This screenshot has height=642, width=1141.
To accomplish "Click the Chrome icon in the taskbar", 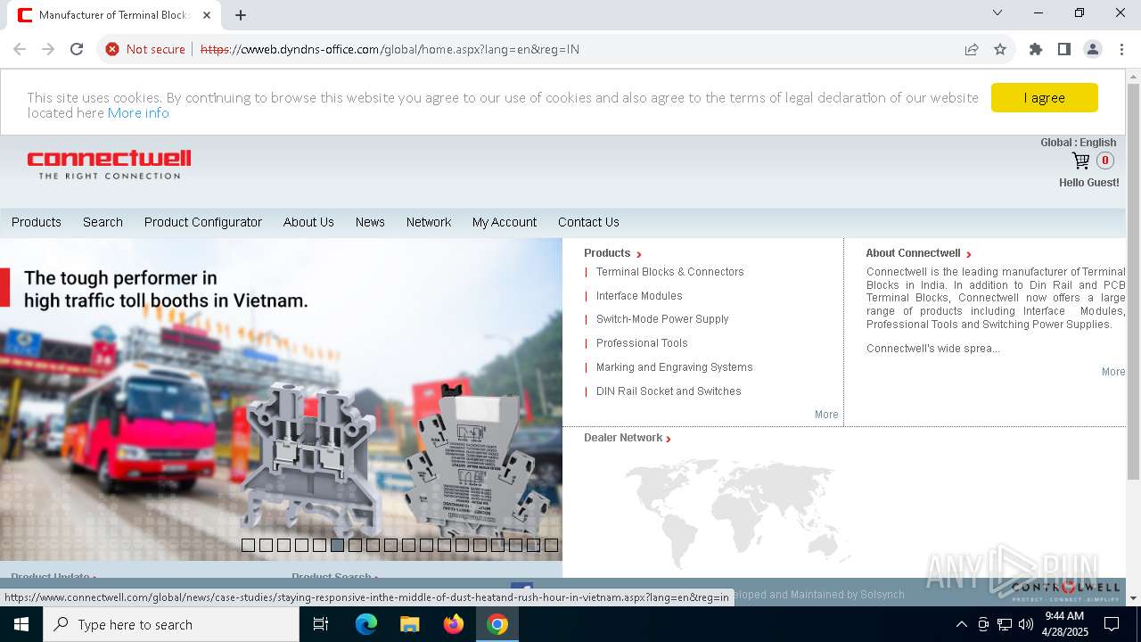I will (x=497, y=624).
